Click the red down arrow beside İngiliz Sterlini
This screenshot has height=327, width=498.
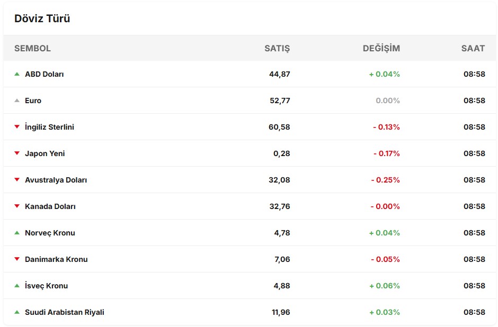tap(17, 127)
